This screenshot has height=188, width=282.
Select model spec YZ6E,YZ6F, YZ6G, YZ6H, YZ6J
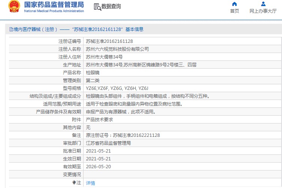point(117,88)
